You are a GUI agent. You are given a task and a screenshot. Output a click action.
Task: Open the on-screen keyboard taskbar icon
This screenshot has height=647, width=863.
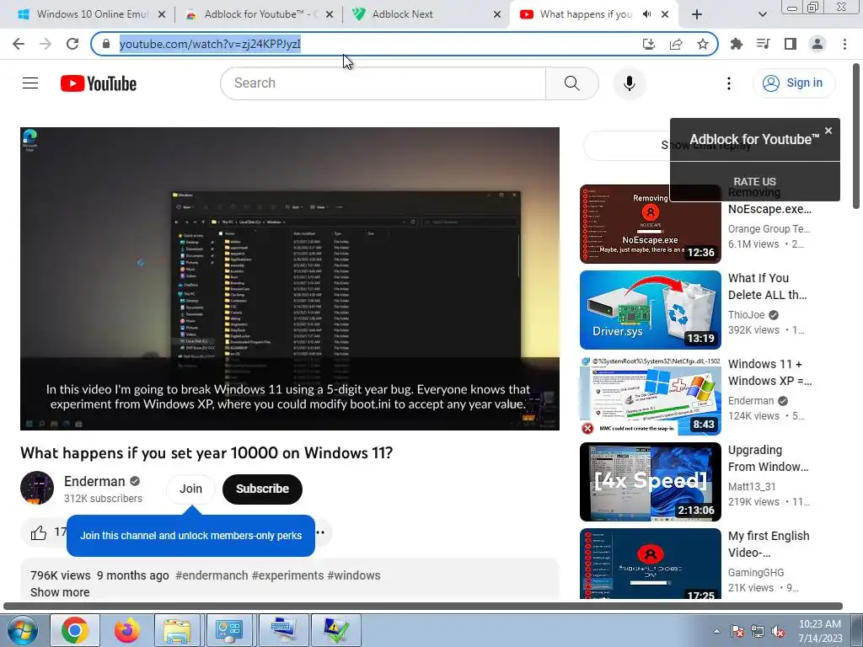pos(283,630)
